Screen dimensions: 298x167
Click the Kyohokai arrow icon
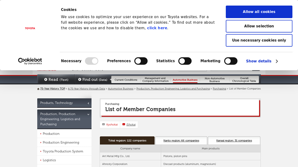pos(104,124)
